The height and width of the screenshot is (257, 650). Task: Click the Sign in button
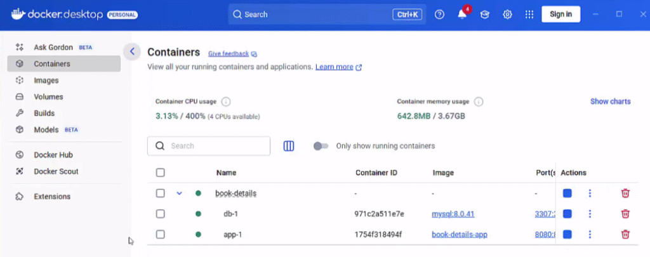click(x=561, y=14)
